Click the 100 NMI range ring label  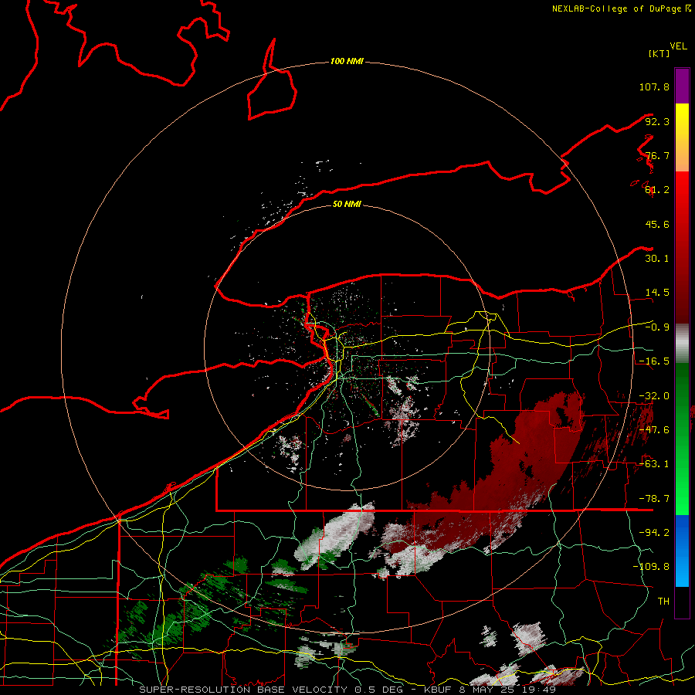click(347, 61)
